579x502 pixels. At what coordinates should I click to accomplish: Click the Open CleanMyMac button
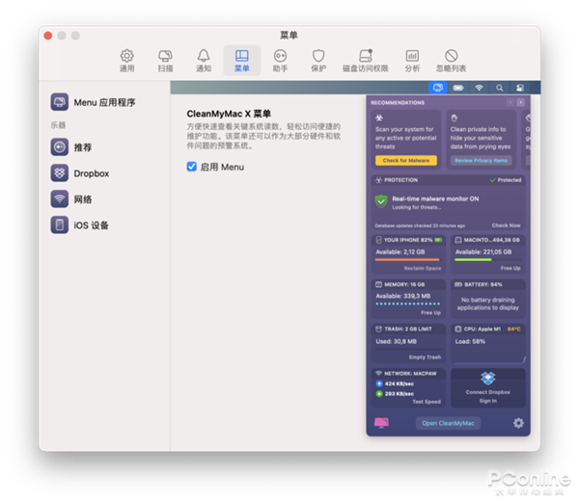click(x=448, y=423)
